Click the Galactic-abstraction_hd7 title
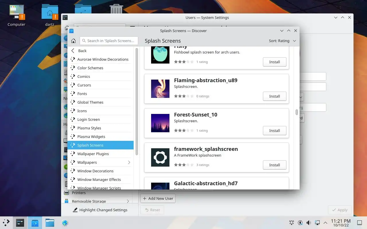 pos(206,183)
